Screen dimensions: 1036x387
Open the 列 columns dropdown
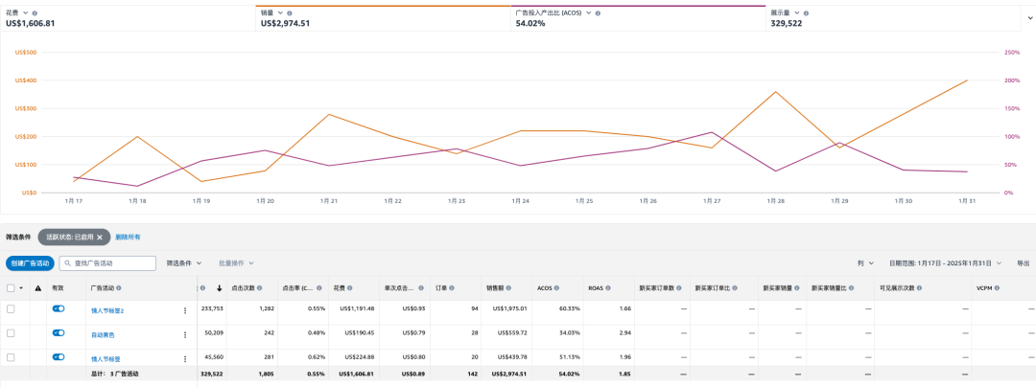pos(865,263)
